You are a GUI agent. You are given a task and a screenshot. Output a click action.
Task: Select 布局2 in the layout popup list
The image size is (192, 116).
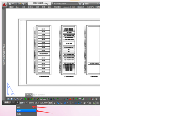pos(26,114)
